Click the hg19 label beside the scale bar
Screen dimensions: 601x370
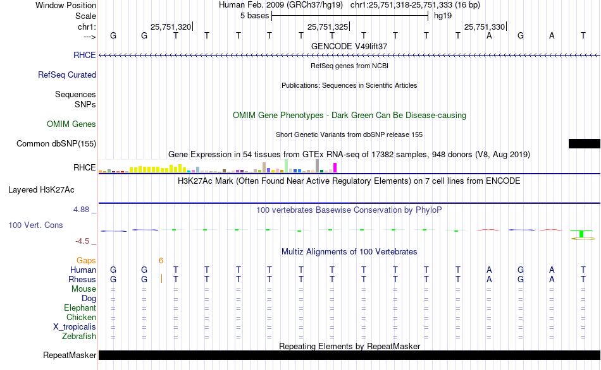[x=443, y=16]
